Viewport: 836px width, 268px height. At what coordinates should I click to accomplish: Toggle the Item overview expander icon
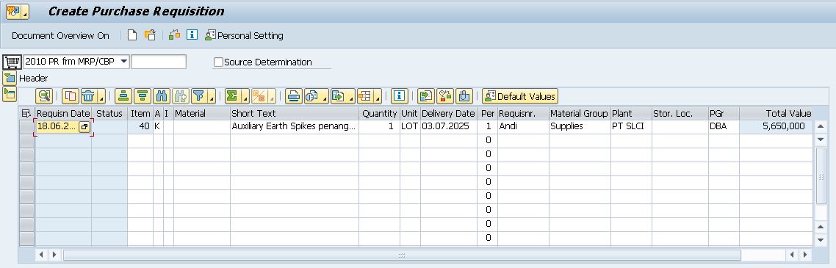[x=10, y=94]
